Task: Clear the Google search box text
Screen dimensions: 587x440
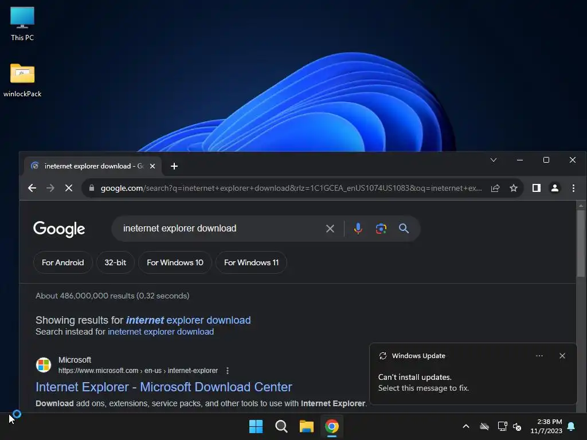Action: [x=330, y=229]
